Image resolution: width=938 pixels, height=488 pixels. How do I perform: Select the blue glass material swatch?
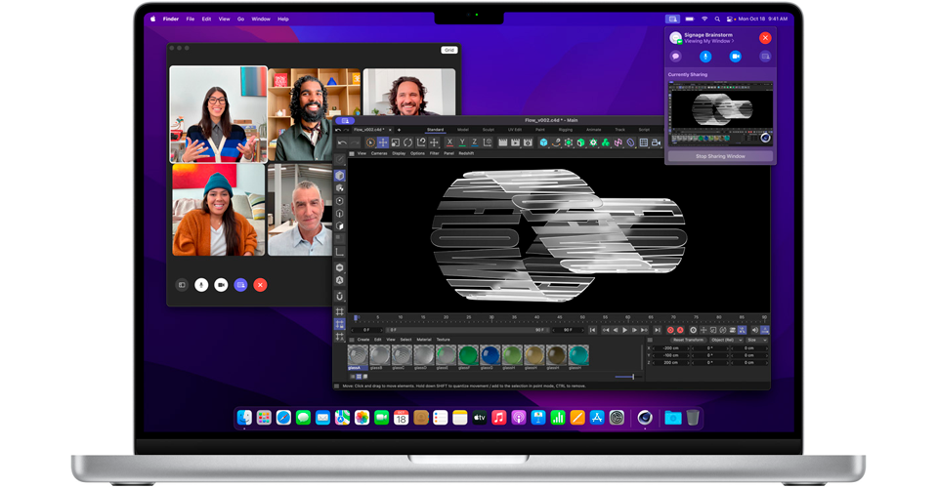[x=490, y=355]
